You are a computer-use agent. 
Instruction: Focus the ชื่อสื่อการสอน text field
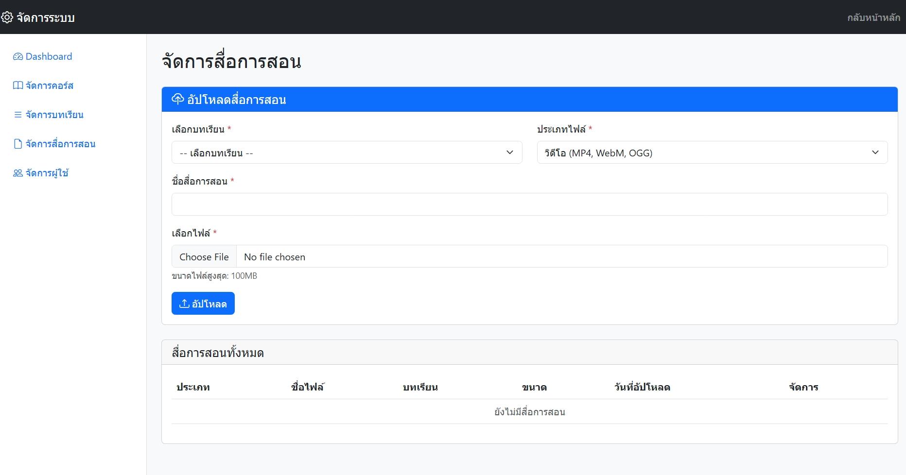(530, 204)
